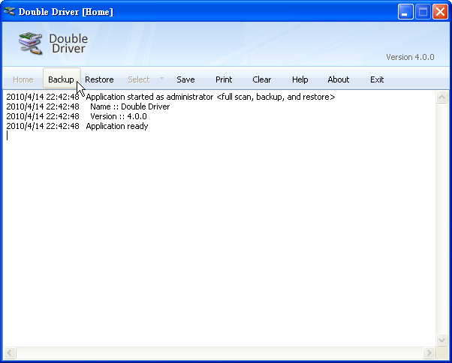Expand the Select dropdown arrow
Screen dimensions: 452x363
[161, 78]
